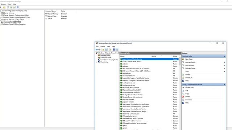Open View menu in Firewall window
This screenshot has width=232, height=130.
108,47
